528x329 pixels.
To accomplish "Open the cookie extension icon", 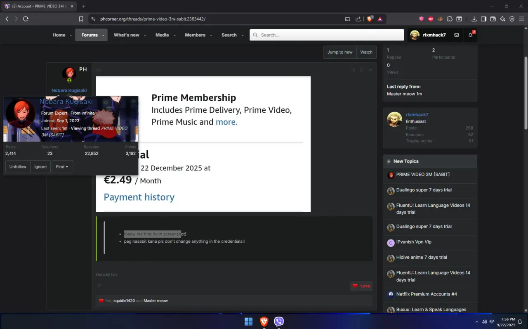I will tap(440, 19).
